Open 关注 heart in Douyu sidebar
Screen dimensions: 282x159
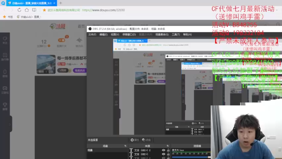[x=5, y=40]
